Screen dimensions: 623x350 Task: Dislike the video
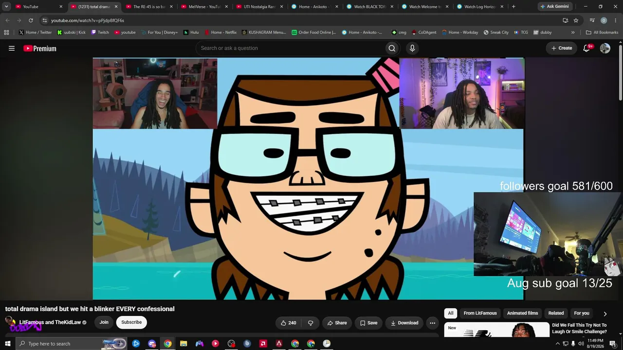[311, 323]
